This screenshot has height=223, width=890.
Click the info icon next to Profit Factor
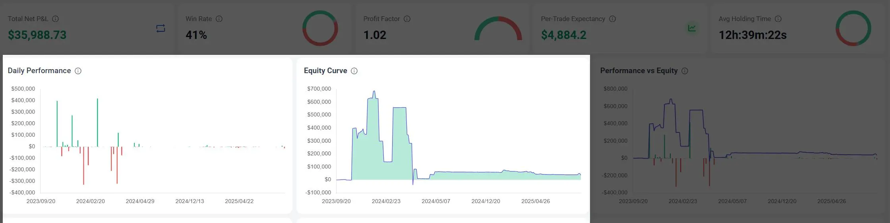[x=407, y=19]
